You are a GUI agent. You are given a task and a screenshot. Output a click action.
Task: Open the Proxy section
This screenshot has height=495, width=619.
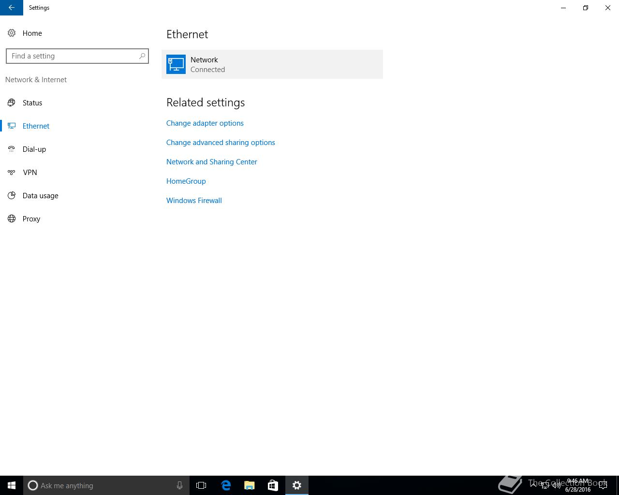[77, 218]
